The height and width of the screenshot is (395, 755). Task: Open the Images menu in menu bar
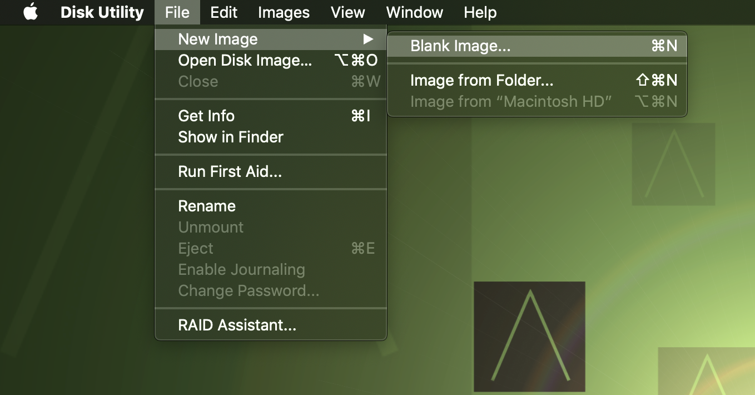click(x=284, y=12)
